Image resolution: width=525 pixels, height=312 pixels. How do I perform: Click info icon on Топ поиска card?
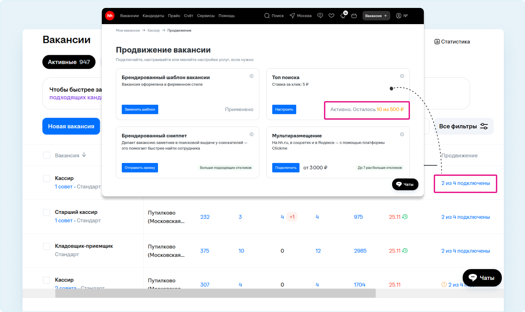click(402, 76)
